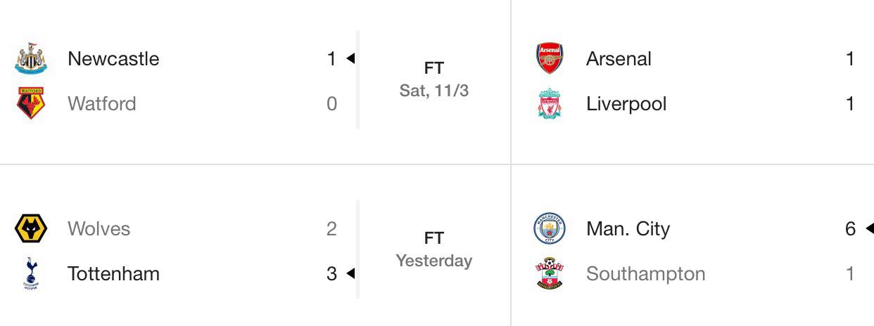Click the Watford club crest

[31, 103]
